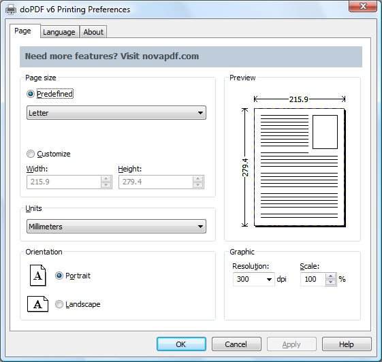Click the Cancel button
382x362 pixels.
click(x=236, y=344)
